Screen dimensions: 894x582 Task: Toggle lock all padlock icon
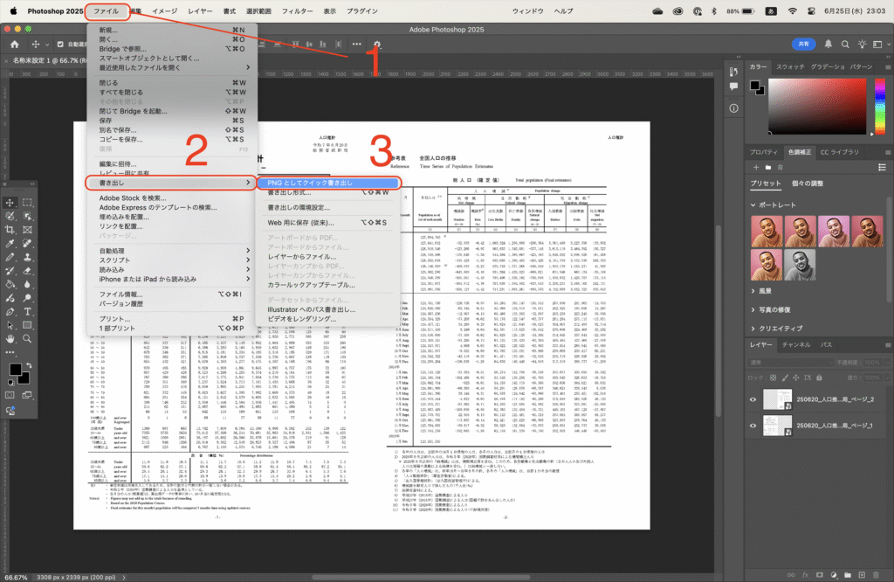[x=819, y=378]
